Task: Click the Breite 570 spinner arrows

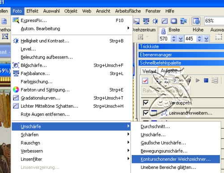Action: click(x=174, y=39)
